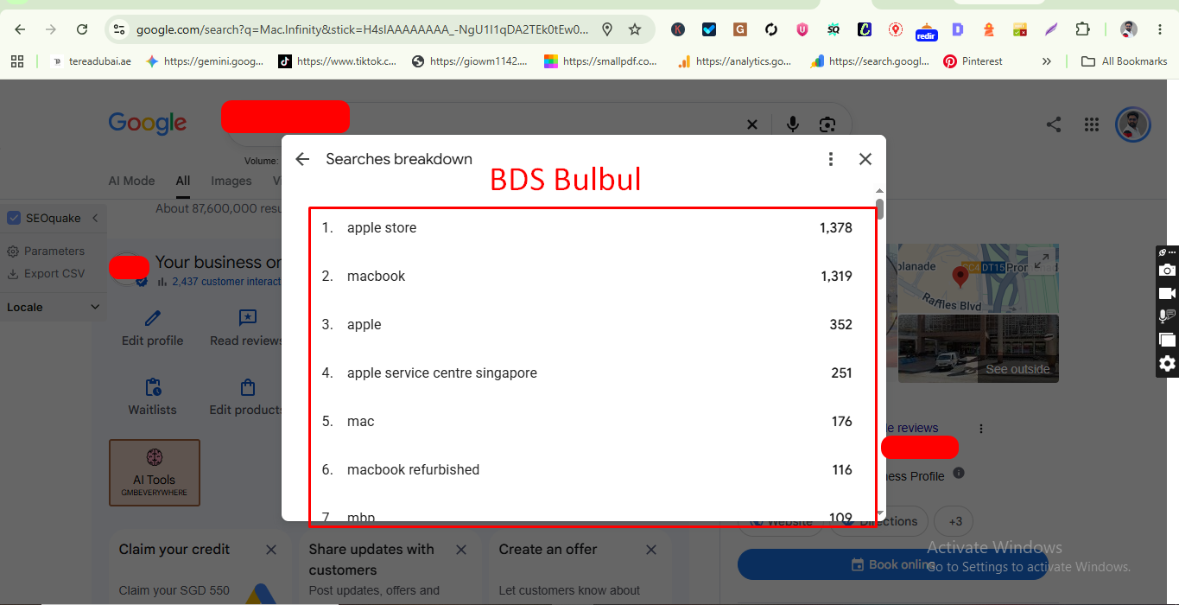Open the red map-pin extension icon

click(896, 29)
